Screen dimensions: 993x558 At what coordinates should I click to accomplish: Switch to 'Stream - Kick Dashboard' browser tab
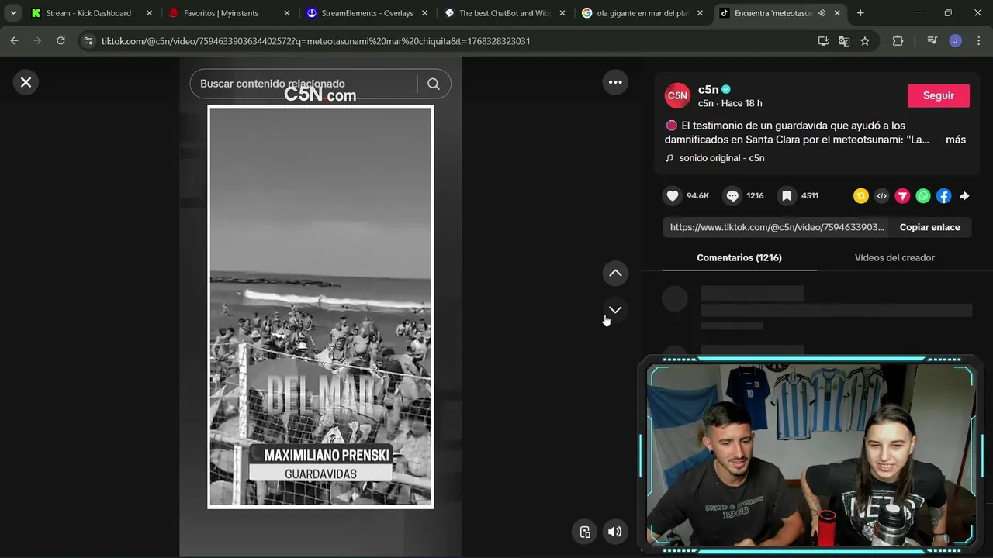coord(88,13)
